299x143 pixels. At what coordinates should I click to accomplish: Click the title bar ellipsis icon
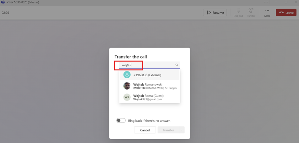click(266, 2)
